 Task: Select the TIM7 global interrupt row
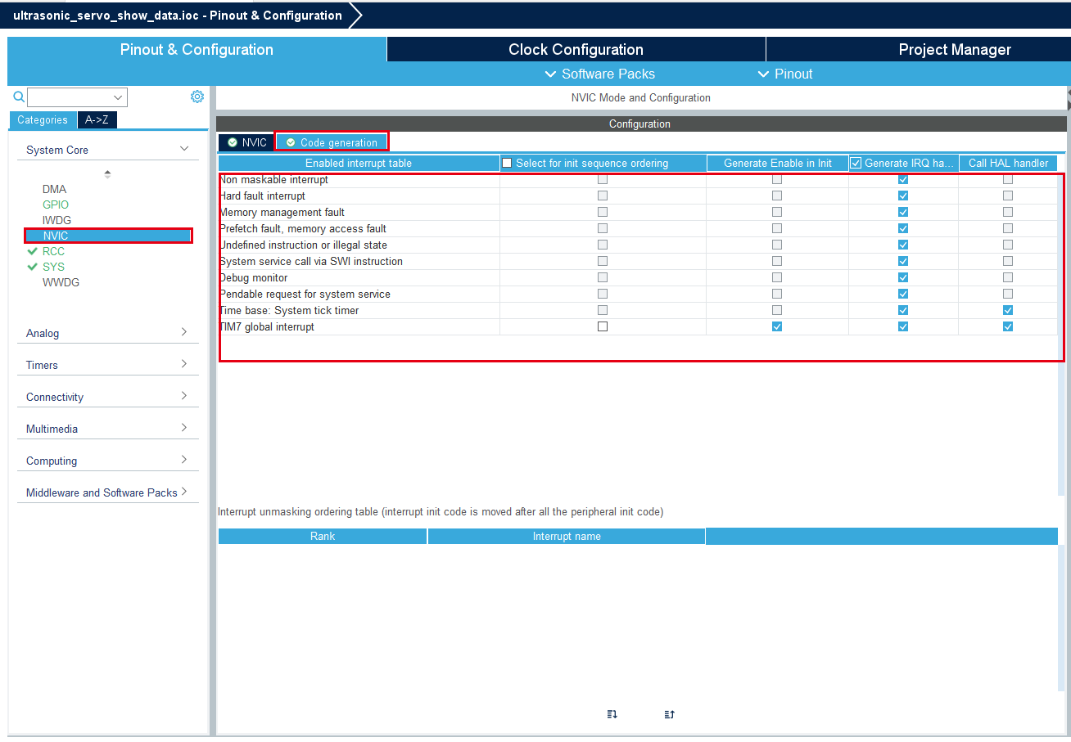pyautogui.click(x=638, y=326)
